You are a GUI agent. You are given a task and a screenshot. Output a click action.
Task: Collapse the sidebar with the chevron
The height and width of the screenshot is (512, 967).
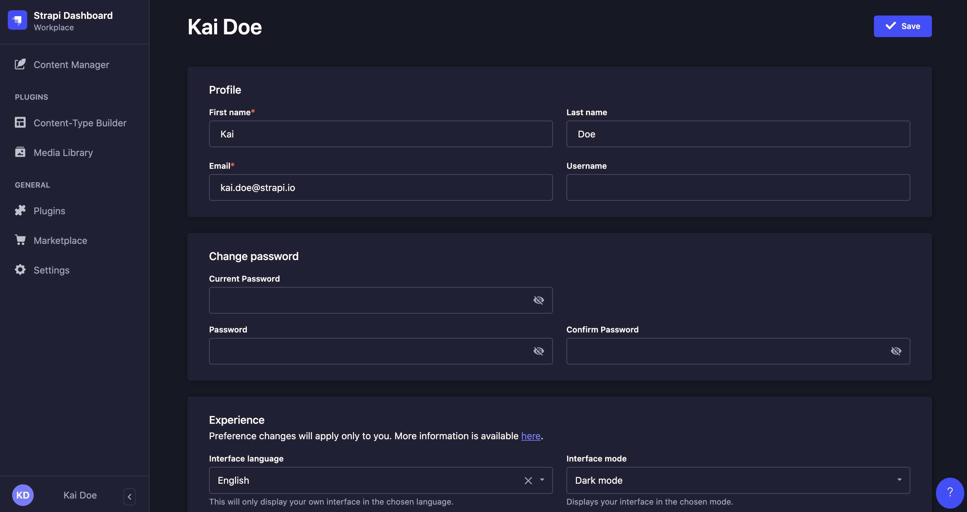point(129,496)
